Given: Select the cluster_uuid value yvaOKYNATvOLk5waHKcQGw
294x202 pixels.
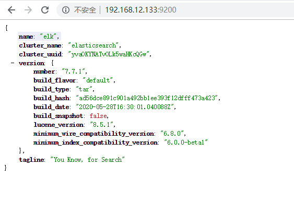Looking at the screenshot, I should 109,54.
